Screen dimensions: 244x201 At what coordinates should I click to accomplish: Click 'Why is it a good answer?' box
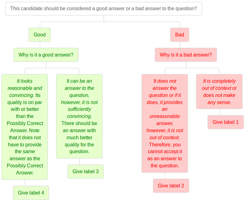coord(46,55)
